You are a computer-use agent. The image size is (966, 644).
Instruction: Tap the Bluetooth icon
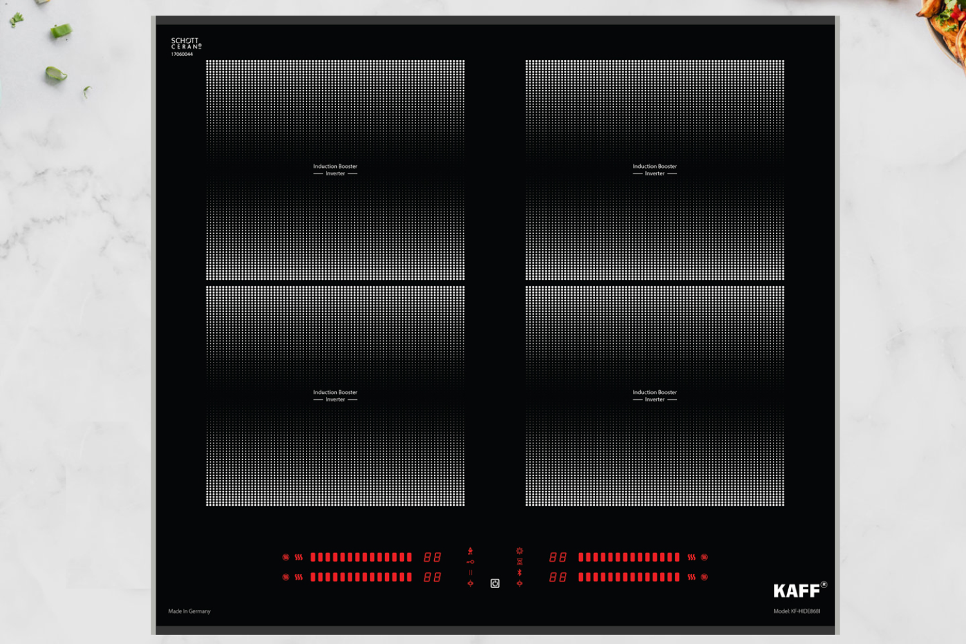click(x=520, y=573)
